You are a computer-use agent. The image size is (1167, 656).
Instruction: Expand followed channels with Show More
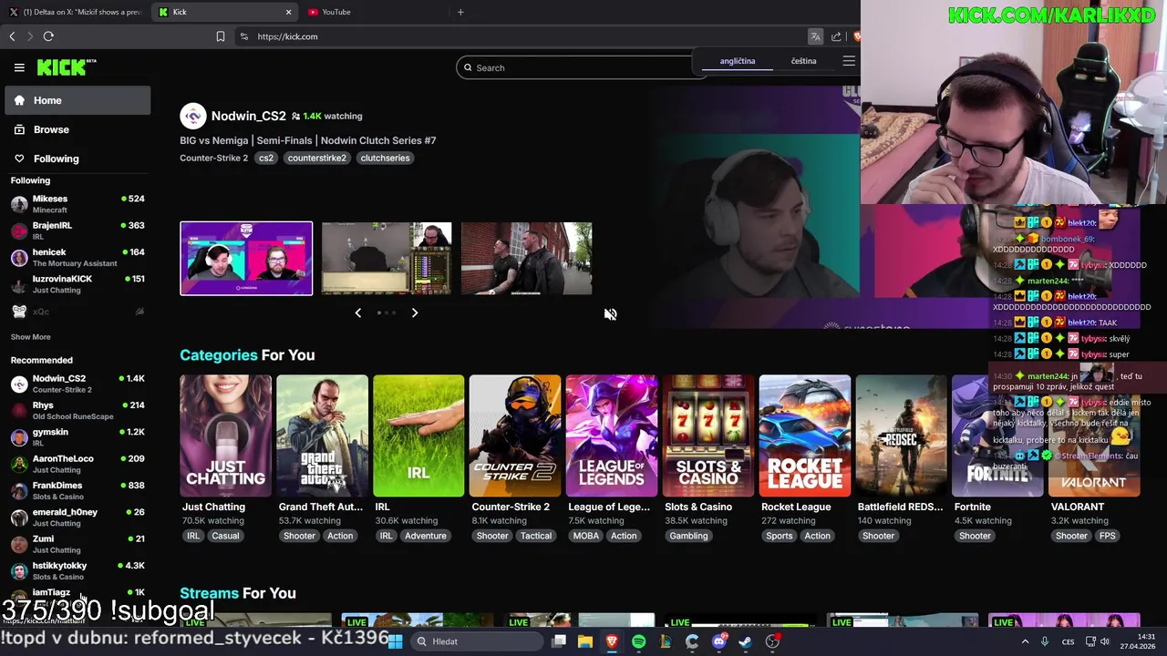(x=30, y=337)
